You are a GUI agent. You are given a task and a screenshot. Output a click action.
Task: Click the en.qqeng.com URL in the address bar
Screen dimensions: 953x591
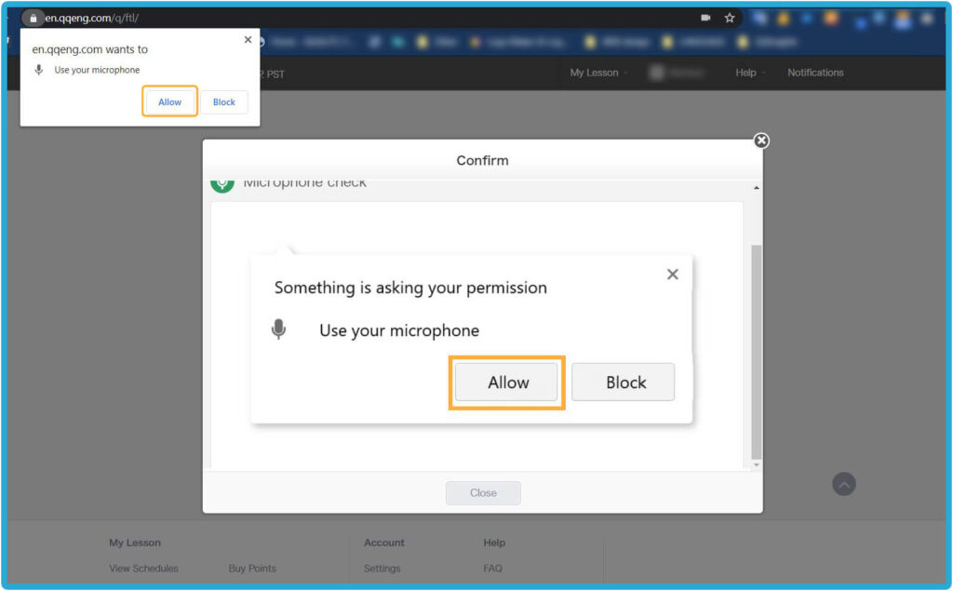pos(91,18)
